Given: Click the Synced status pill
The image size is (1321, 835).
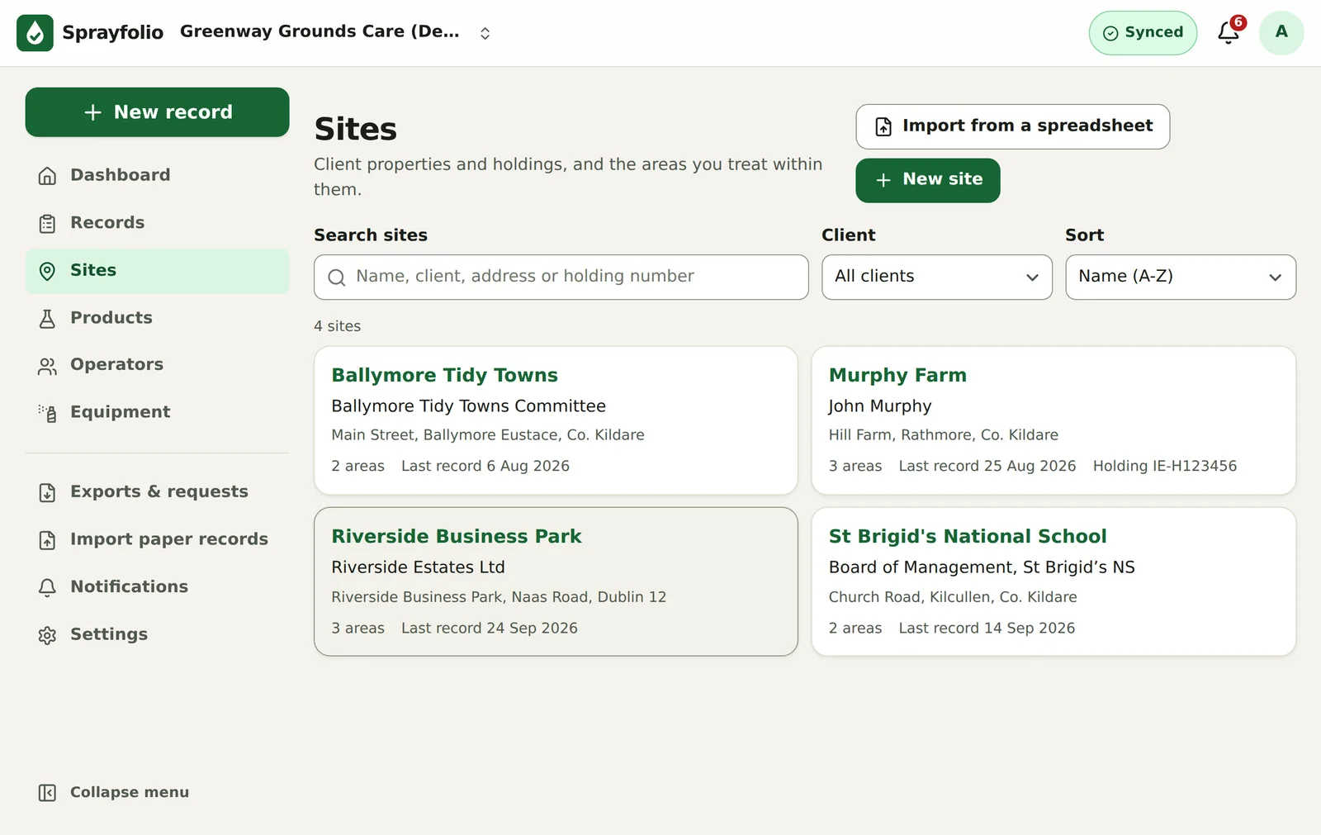Looking at the screenshot, I should [x=1143, y=33].
